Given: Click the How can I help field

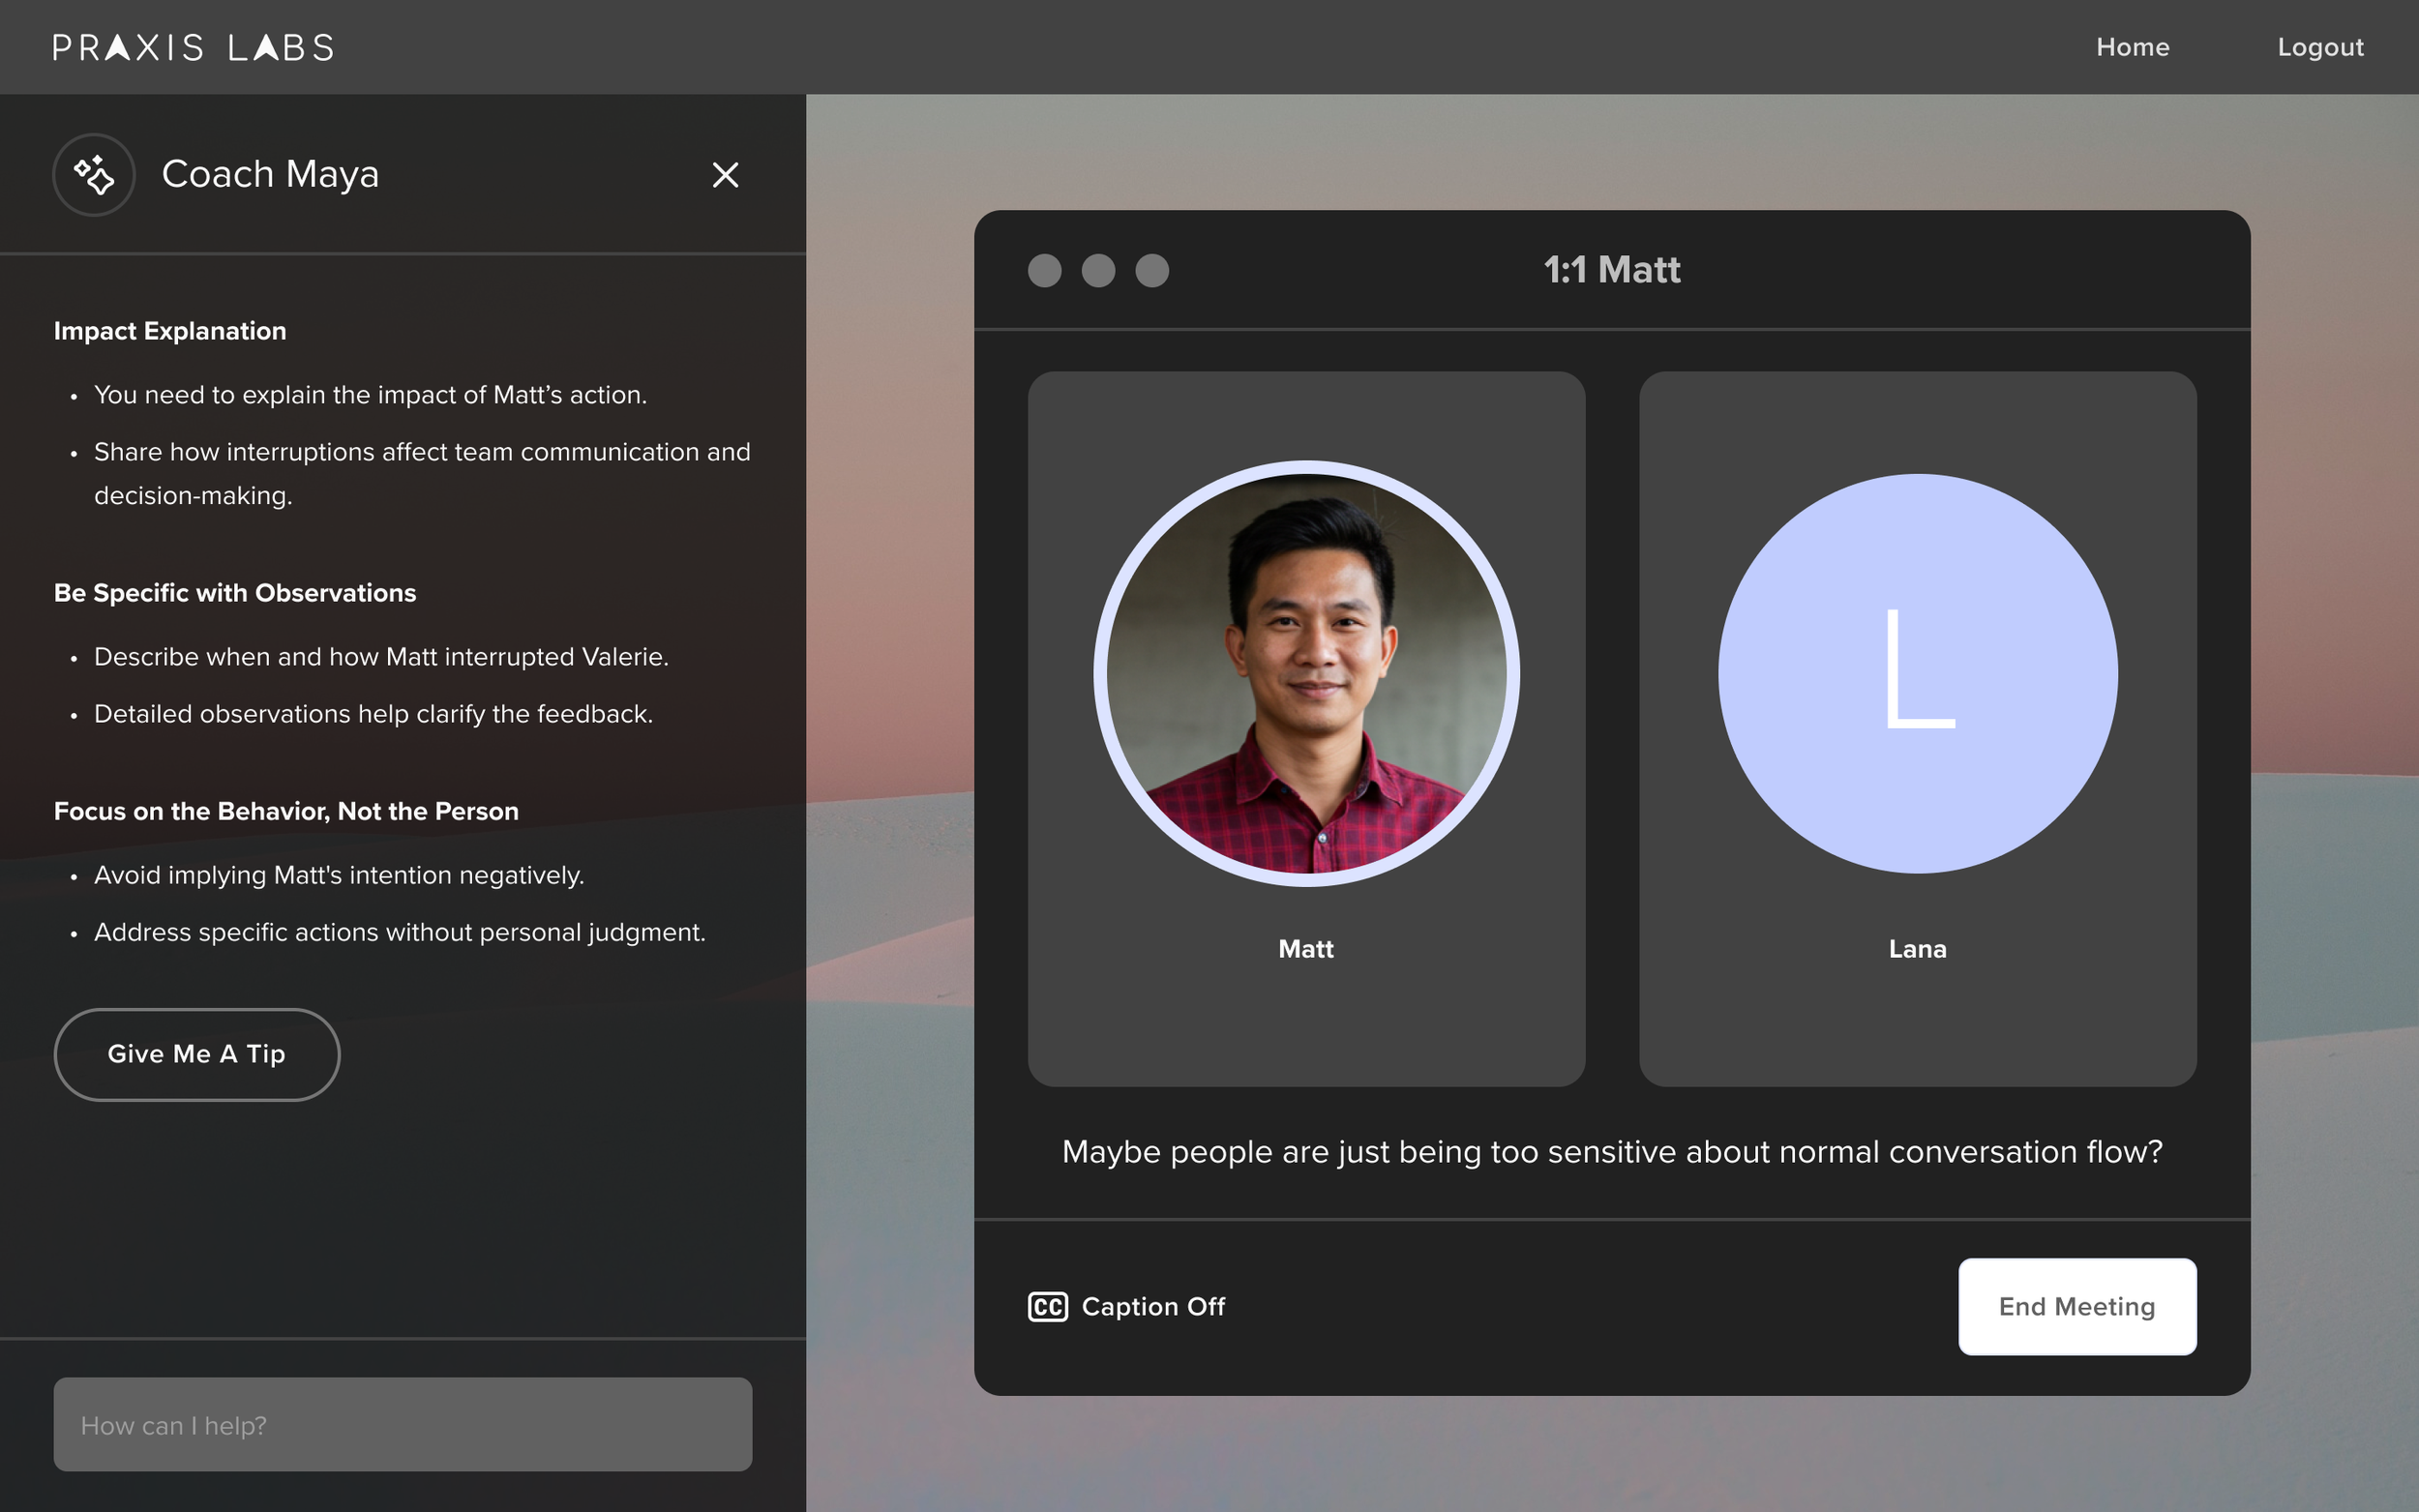Looking at the screenshot, I should click(x=402, y=1424).
